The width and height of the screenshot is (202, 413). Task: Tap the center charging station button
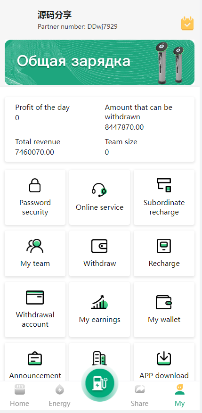[x=100, y=383]
